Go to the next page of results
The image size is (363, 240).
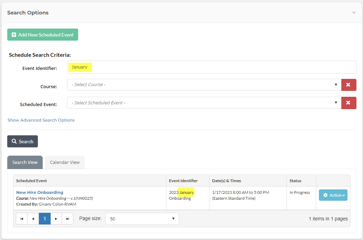[x=56, y=219]
